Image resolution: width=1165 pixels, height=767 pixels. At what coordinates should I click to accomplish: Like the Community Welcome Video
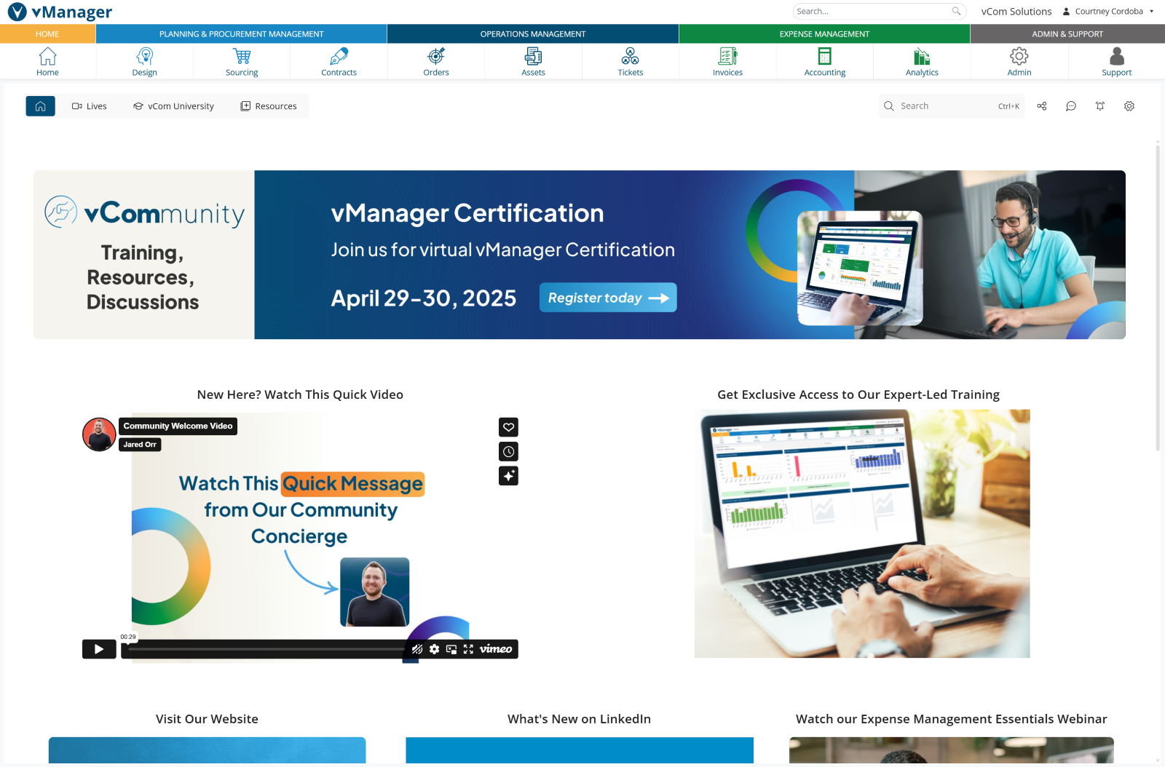coord(508,427)
